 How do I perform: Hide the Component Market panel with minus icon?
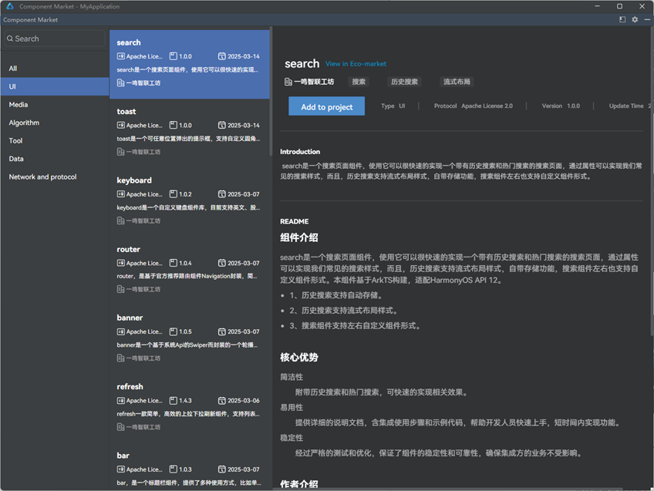(646, 20)
